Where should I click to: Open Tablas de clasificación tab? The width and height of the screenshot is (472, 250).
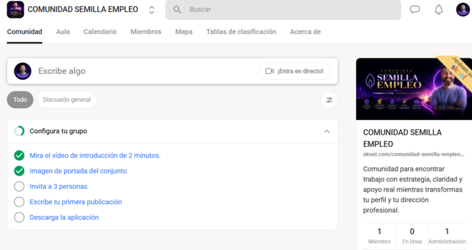point(241,31)
